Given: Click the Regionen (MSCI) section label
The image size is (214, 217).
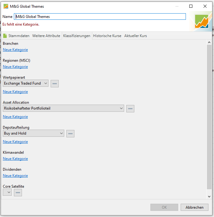Looking at the screenshot, I should [x=16, y=61].
